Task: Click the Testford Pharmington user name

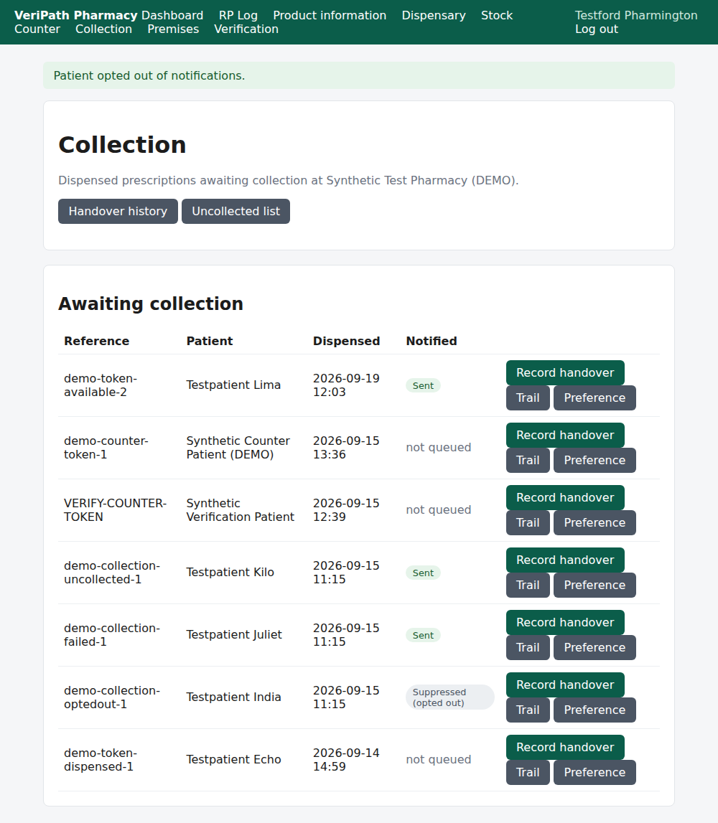Action: coord(636,15)
